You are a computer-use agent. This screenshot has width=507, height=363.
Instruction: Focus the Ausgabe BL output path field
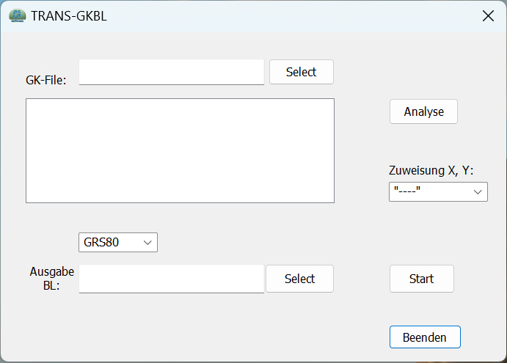coord(172,279)
